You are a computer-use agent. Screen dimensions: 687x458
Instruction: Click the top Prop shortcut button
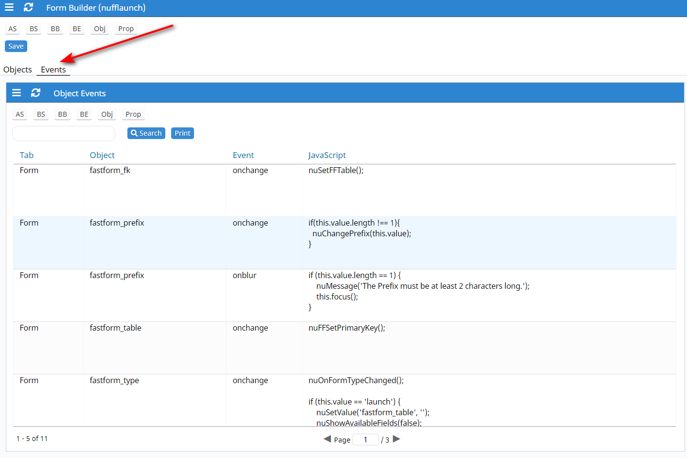click(x=126, y=29)
